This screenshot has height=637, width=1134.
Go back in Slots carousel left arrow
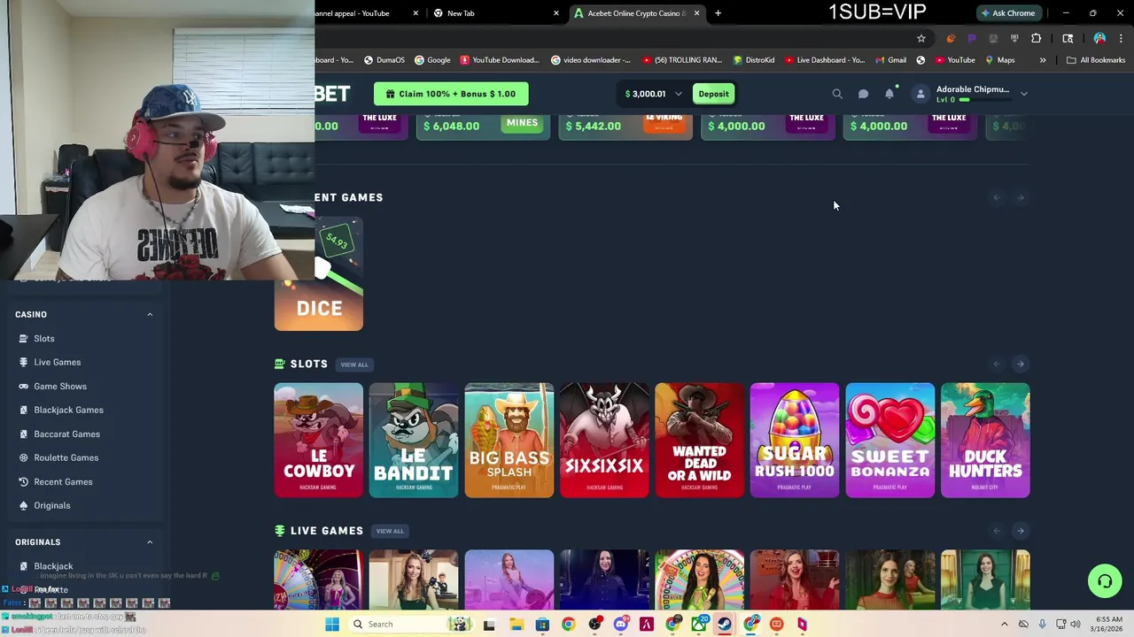997,364
